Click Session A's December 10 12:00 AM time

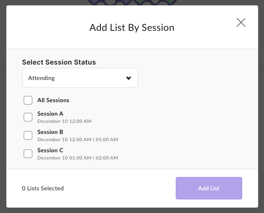pyautogui.click(x=65, y=121)
